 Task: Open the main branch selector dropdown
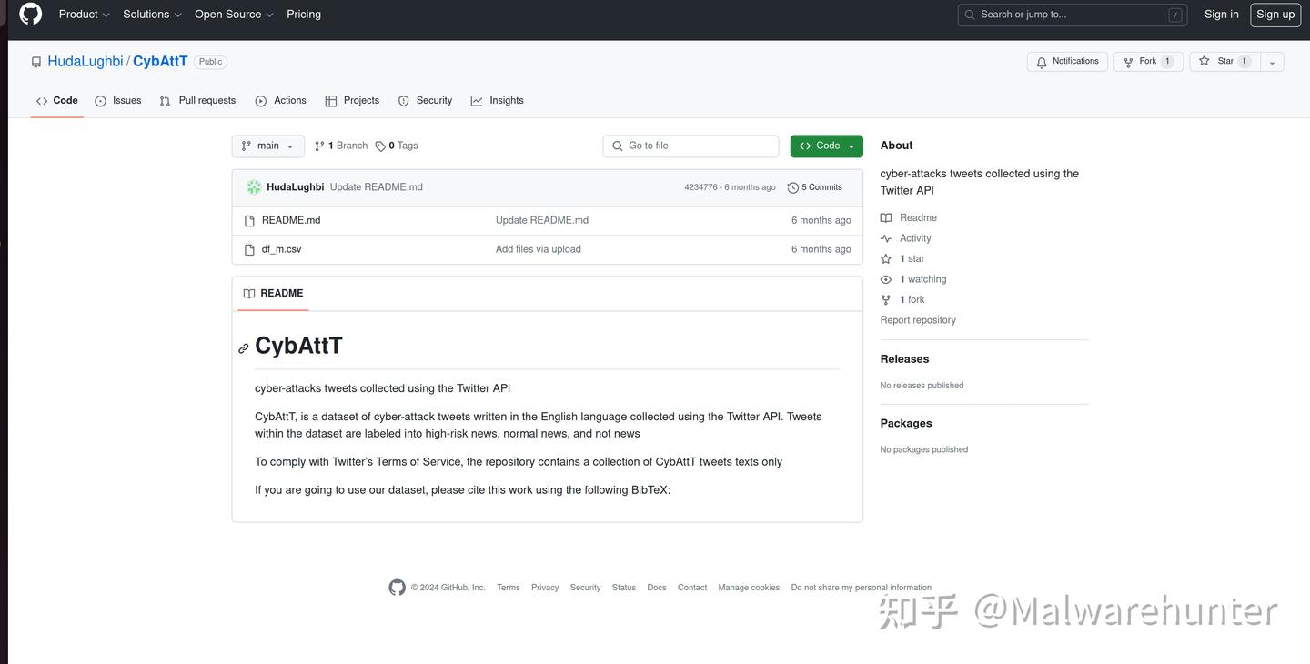(267, 146)
